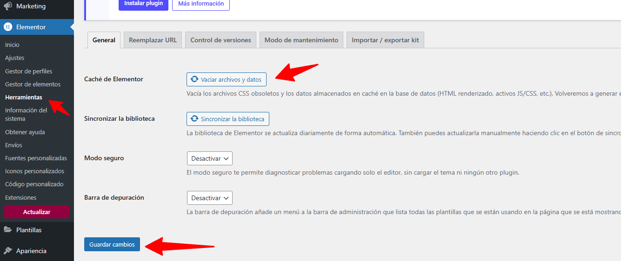The image size is (621, 261).
Task: Click the Actualizar button in sidebar
Action: click(x=37, y=212)
